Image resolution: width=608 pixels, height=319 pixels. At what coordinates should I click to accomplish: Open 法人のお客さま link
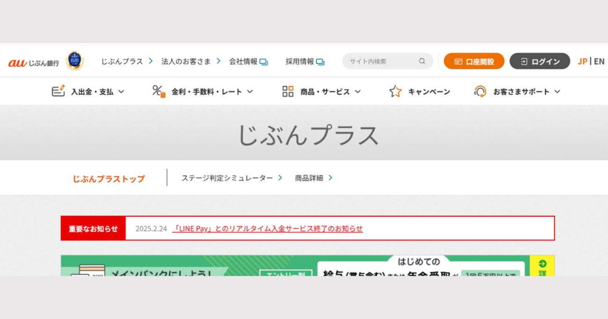[x=186, y=61]
